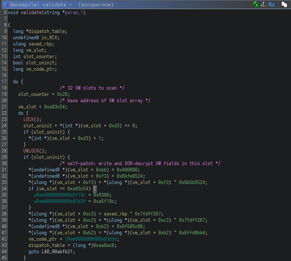The height and width of the screenshot is (261, 291).
Task: Click 'slot_counter' in the int declaration
Action: click(39, 57)
